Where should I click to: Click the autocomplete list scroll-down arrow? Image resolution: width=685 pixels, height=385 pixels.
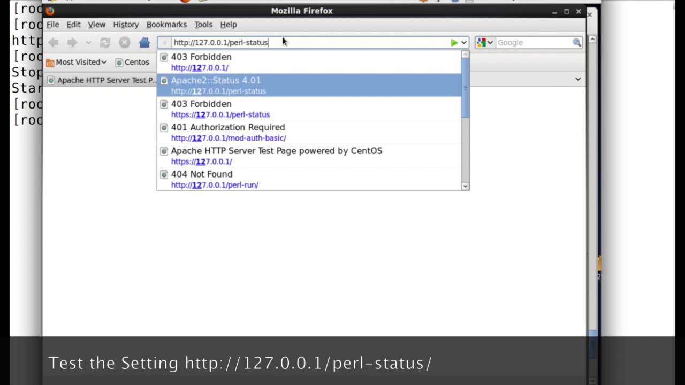point(465,186)
